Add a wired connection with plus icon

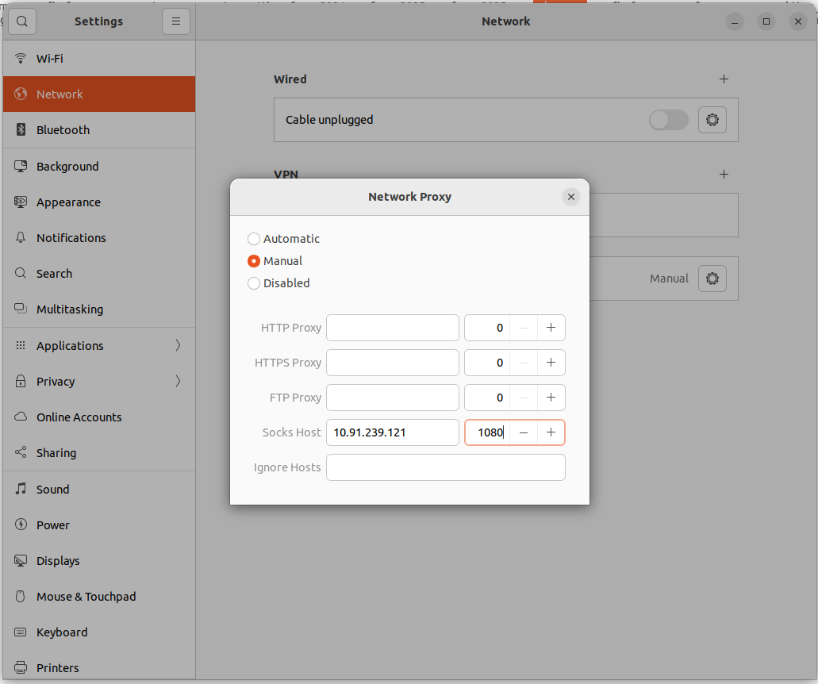click(x=723, y=79)
